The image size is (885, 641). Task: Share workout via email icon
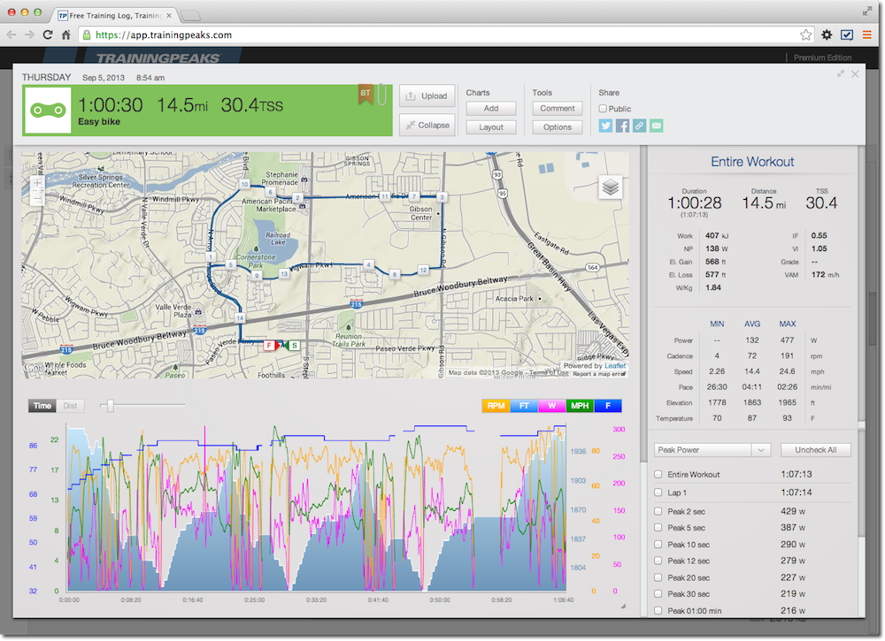pos(656,126)
